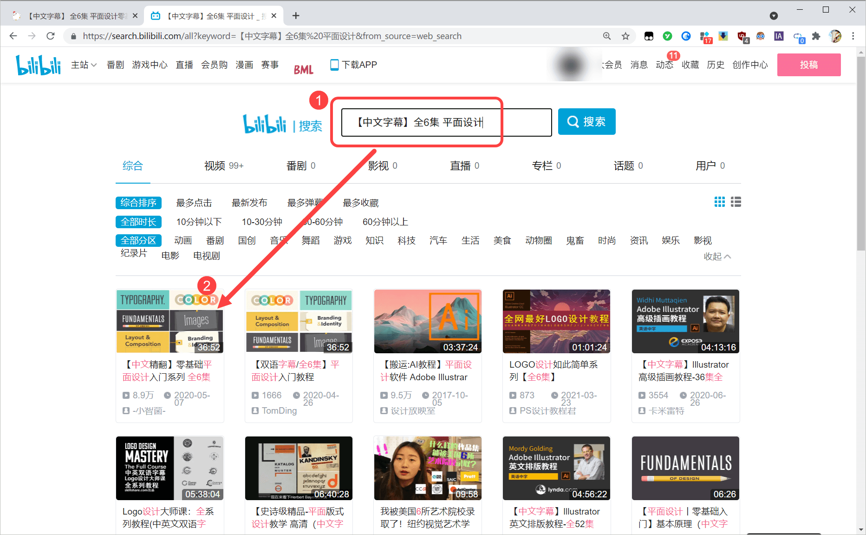Open the IA extension icon
This screenshot has width=866, height=535.
[779, 36]
